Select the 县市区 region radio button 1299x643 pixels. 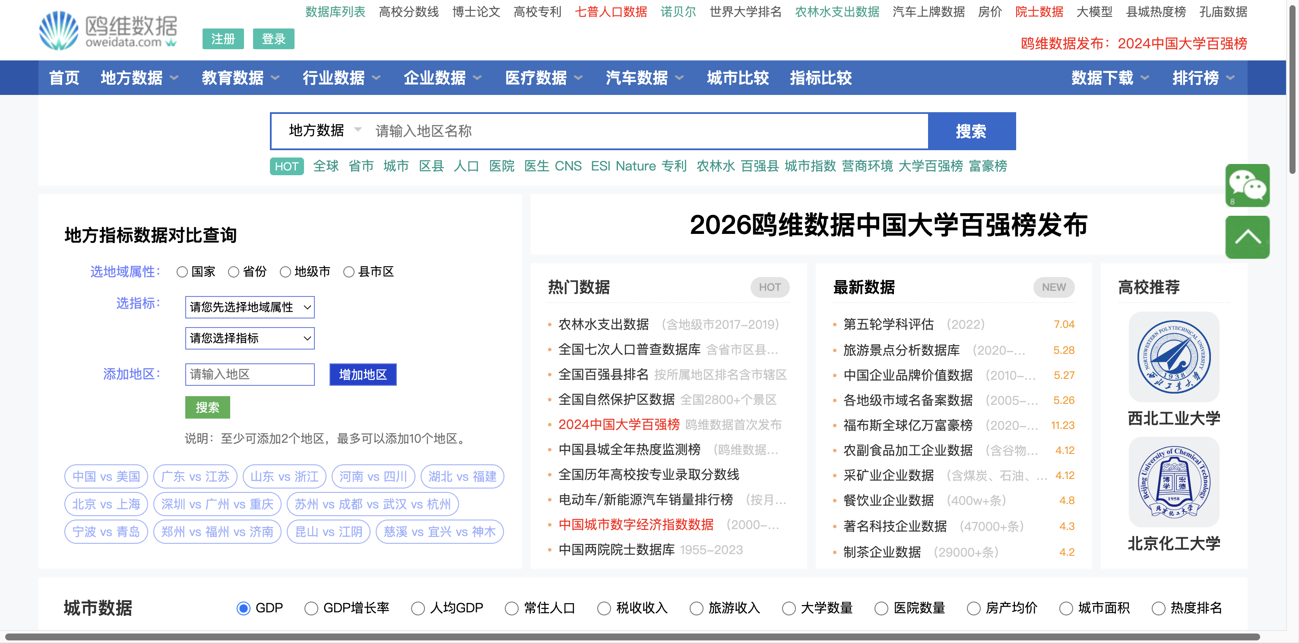pos(349,272)
